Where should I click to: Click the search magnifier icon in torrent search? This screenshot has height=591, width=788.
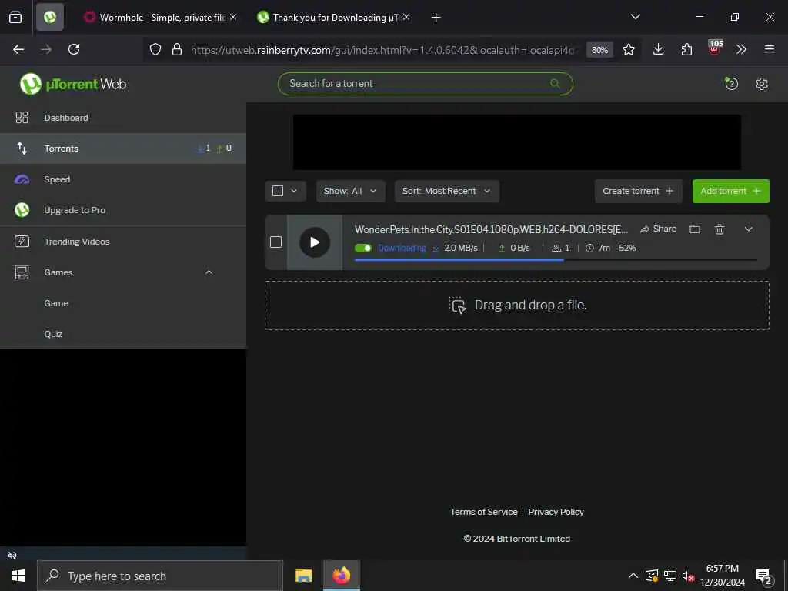(x=555, y=83)
